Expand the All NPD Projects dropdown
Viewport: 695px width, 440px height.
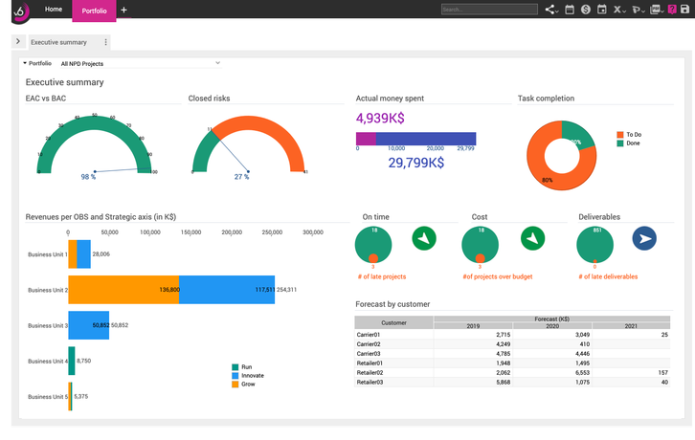click(x=140, y=63)
